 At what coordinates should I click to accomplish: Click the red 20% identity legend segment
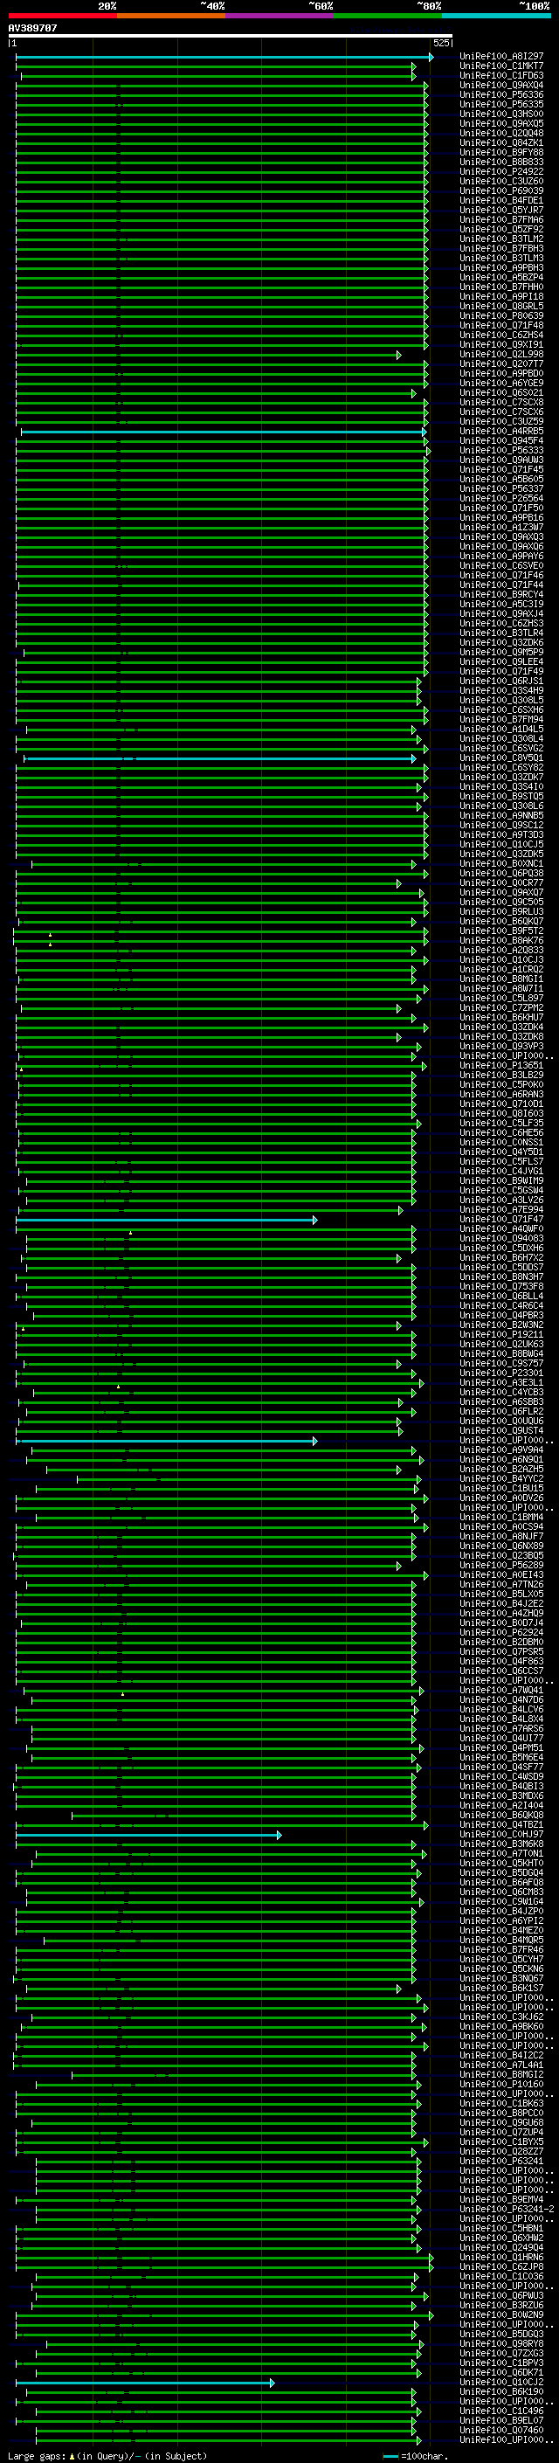click(x=62, y=16)
